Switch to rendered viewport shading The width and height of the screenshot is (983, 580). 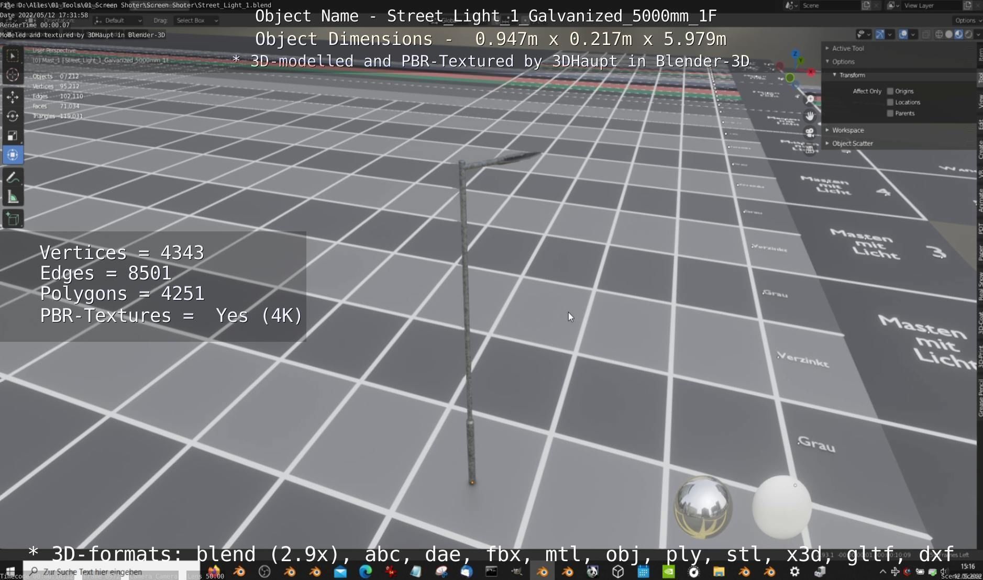point(968,35)
